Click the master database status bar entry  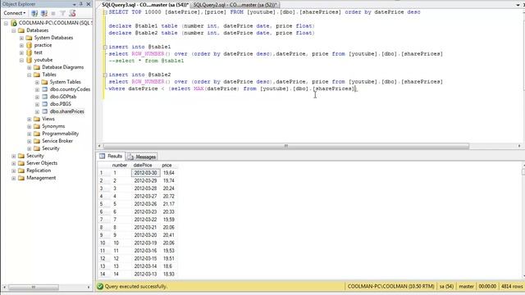[x=467, y=286]
